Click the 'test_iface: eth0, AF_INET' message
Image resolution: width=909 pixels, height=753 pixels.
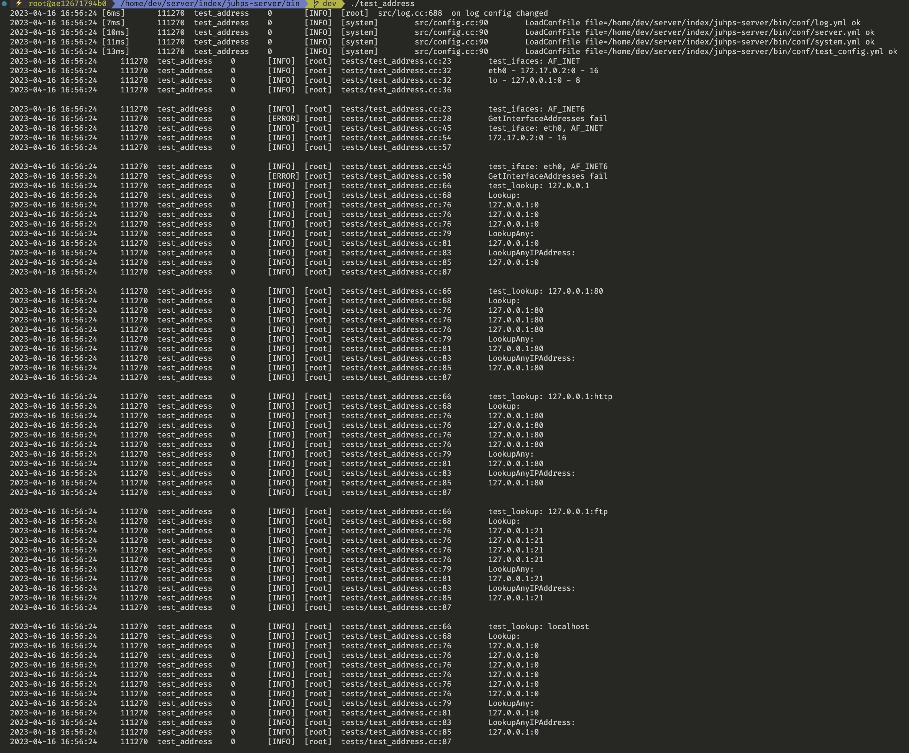pyautogui.click(x=545, y=128)
